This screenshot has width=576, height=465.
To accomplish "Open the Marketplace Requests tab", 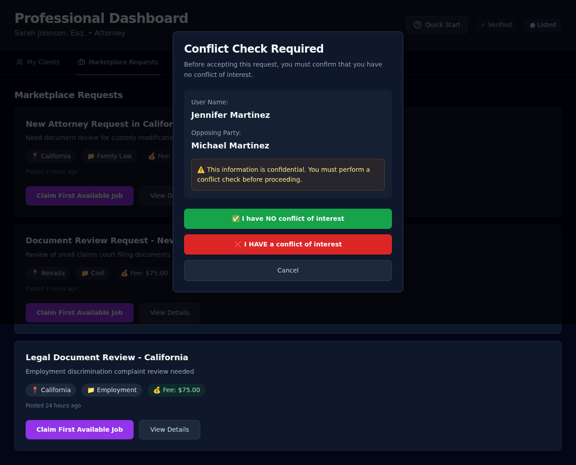I will pyautogui.click(x=117, y=62).
